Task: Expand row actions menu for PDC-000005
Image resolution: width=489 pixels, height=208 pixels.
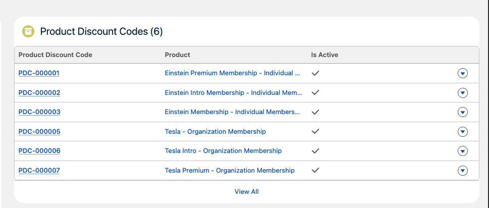Action: (x=462, y=132)
